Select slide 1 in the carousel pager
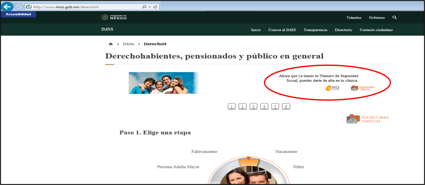Screen dimensions: 425x185 pos(232,107)
